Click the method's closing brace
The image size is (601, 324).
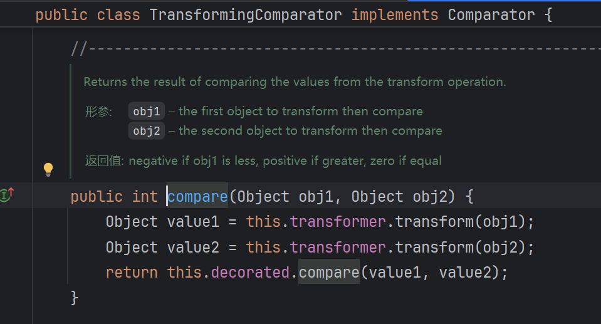[75, 297]
